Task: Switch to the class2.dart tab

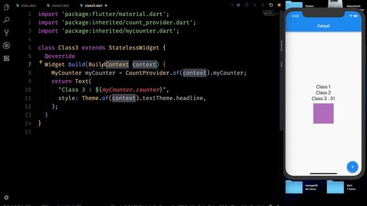Action: coord(58,5)
